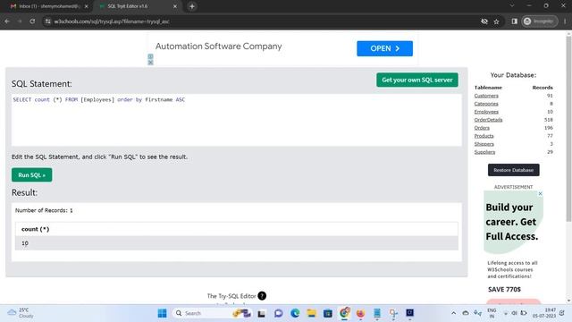Close the SQL Tryit Editor tab
Viewport: 572px width, 322px height.
point(175,6)
